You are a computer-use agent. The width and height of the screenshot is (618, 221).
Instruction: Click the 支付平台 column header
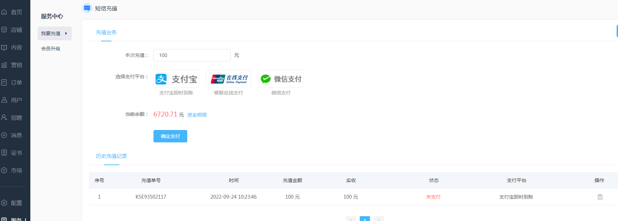[517, 180]
